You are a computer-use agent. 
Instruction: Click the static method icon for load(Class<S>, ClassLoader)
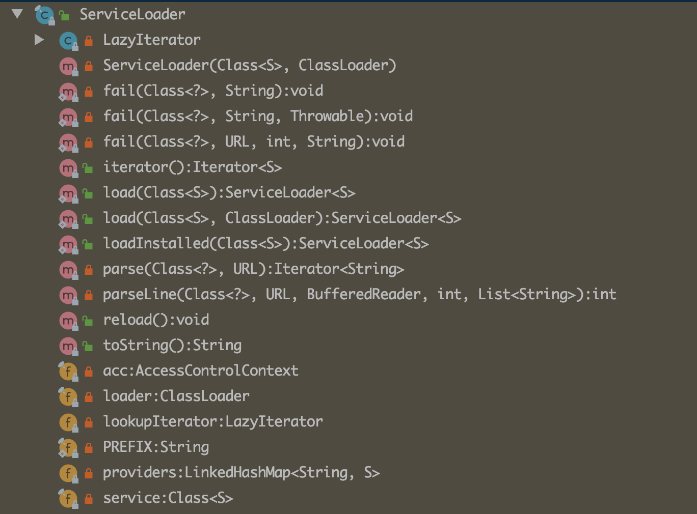(68, 218)
